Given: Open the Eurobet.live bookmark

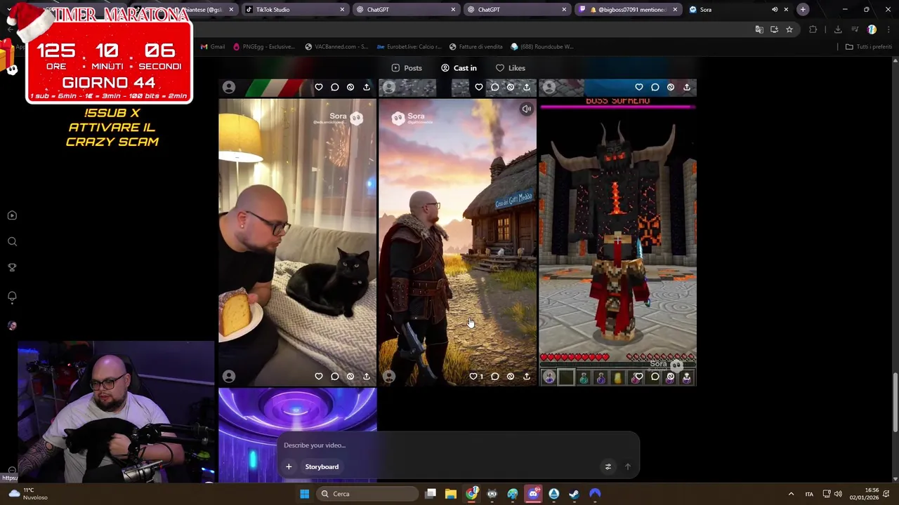Looking at the screenshot, I should coord(409,47).
